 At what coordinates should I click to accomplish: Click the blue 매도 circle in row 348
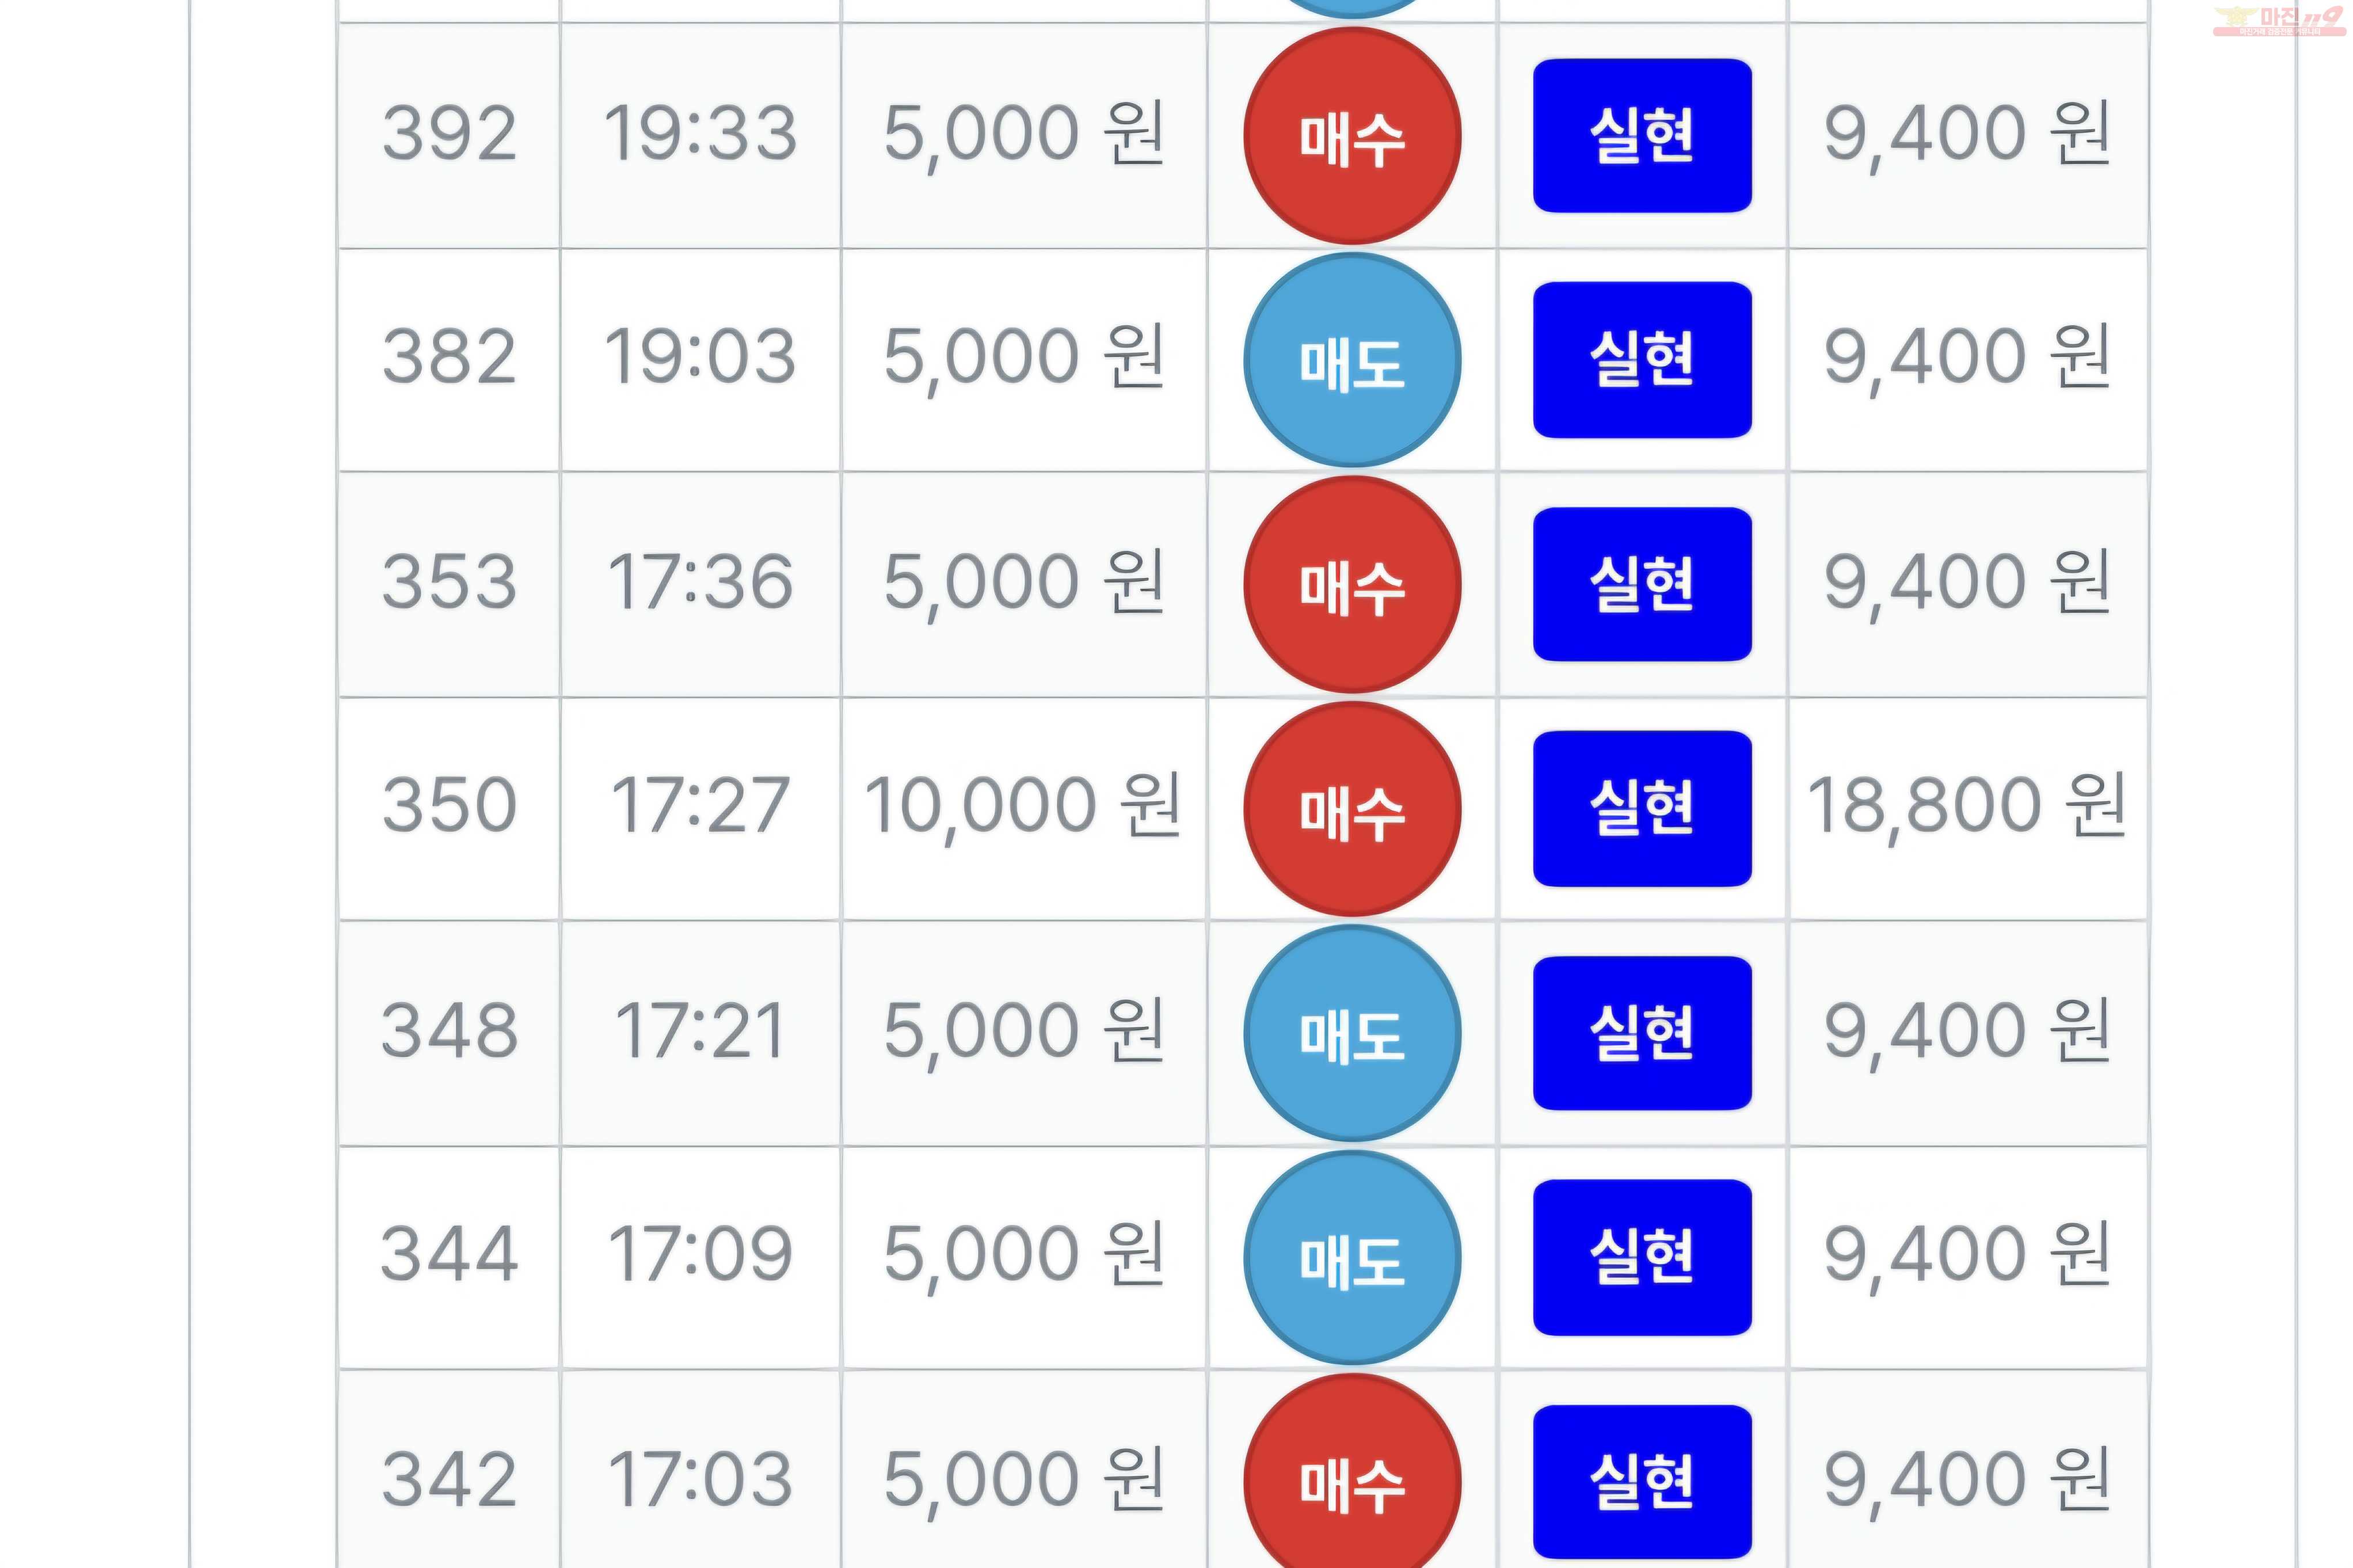tap(1352, 1033)
